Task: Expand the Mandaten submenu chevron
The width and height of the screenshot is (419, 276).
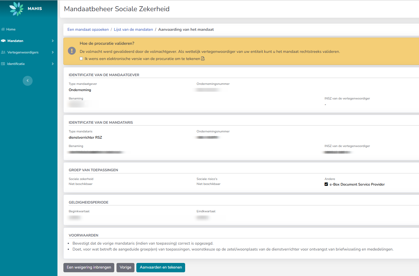Action: 52,41
